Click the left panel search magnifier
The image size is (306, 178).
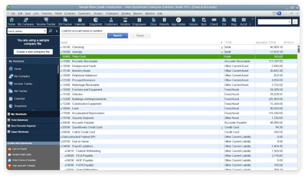point(50,31)
